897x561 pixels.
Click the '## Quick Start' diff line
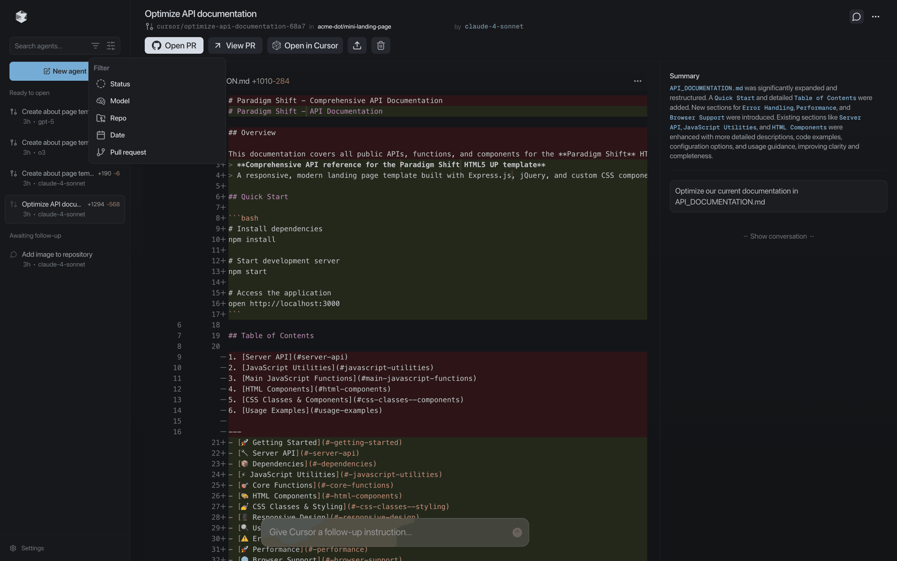pos(258,197)
